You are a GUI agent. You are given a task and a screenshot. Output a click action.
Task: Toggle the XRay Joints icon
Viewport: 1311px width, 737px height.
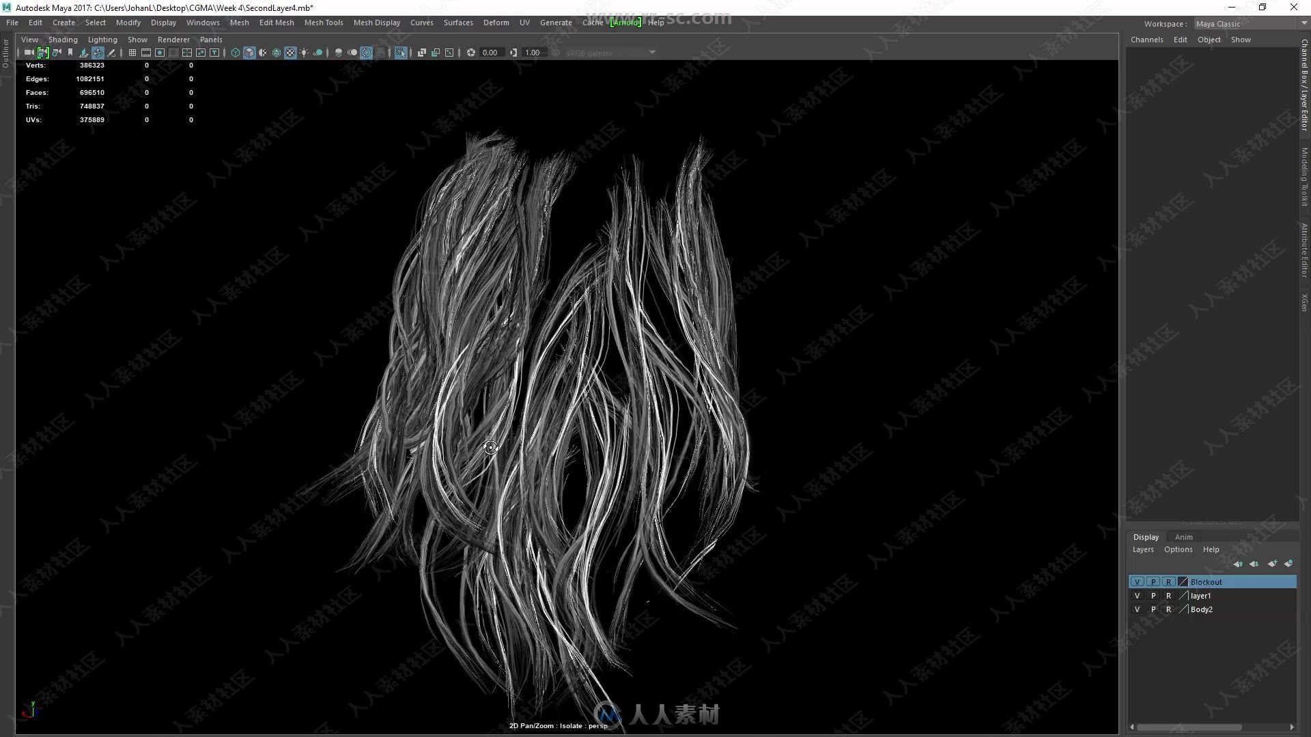[x=449, y=53]
